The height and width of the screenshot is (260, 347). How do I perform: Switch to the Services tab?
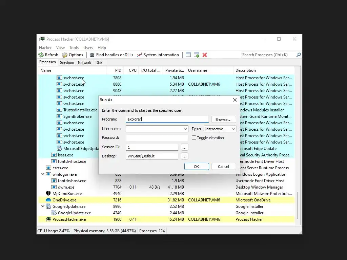(x=67, y=63)
